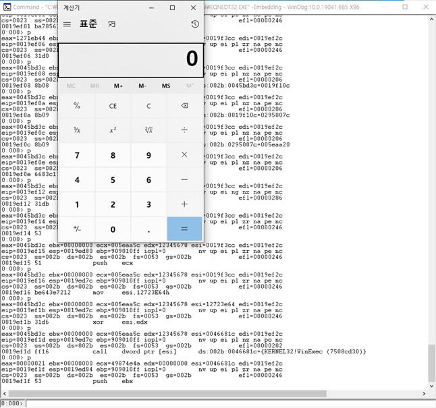The width and height of the screenshot is (436, 408).
Task: Click digit 6 on calculator
Action: 148,179
